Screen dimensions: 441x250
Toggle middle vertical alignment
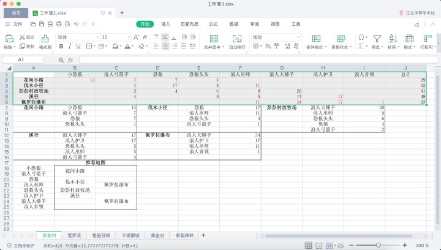tap(165, 37)
